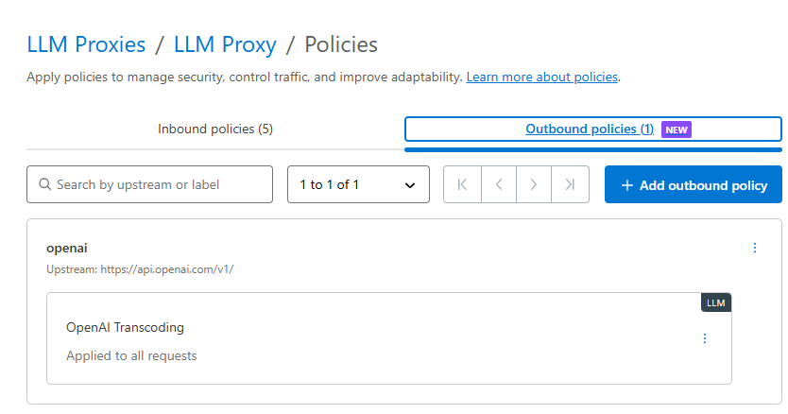Expand the pagination range chevron
The width and height of the screenshot is (788, 414).
click(x=410, y=185)
